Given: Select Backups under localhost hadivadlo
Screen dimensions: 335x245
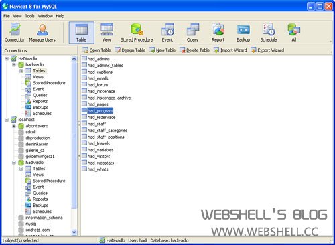Looking at the screenshot, I should tap(40, 206).
